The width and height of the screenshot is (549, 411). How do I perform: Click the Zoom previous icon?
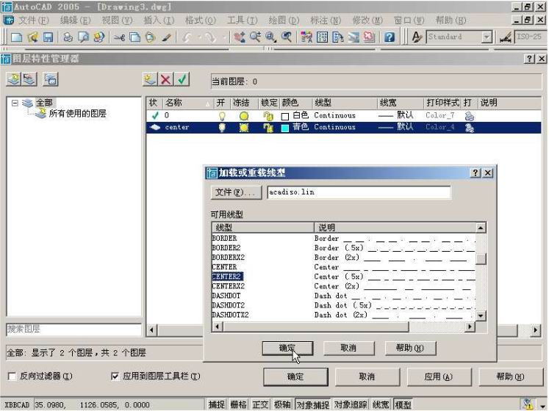tap(287, 37)
